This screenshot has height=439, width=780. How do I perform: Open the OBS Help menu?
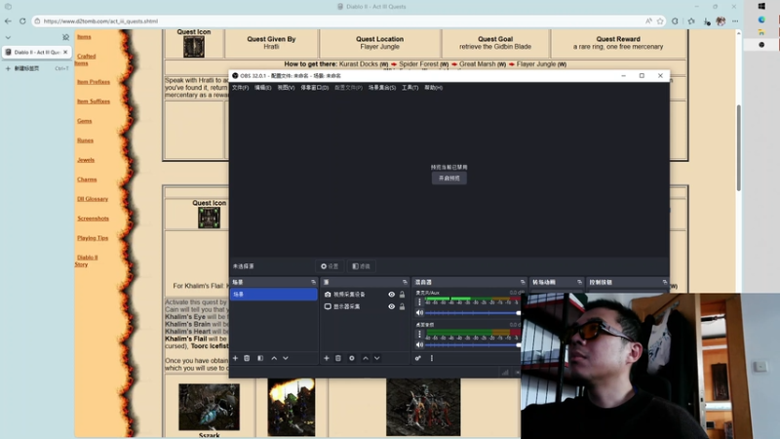tap(433, 88)
